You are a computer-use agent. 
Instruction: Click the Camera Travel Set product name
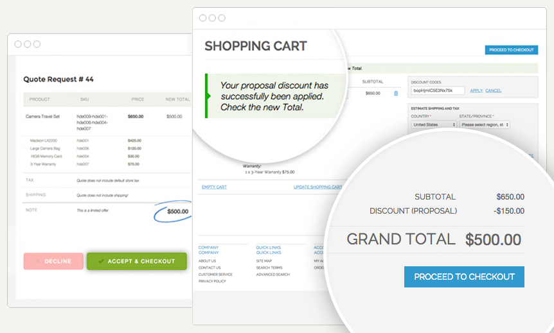pyautogui.click(x=42, y=116)
